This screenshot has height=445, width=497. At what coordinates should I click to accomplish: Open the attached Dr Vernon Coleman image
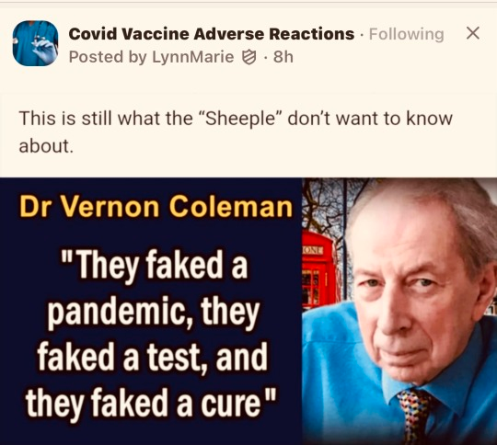[x=248, y=311]
